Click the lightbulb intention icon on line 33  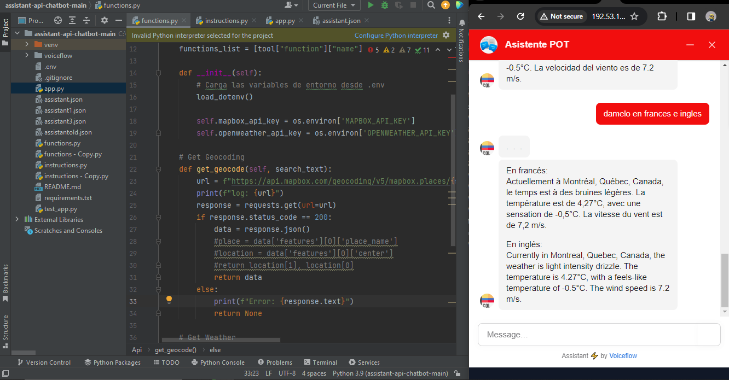(169, 300)
